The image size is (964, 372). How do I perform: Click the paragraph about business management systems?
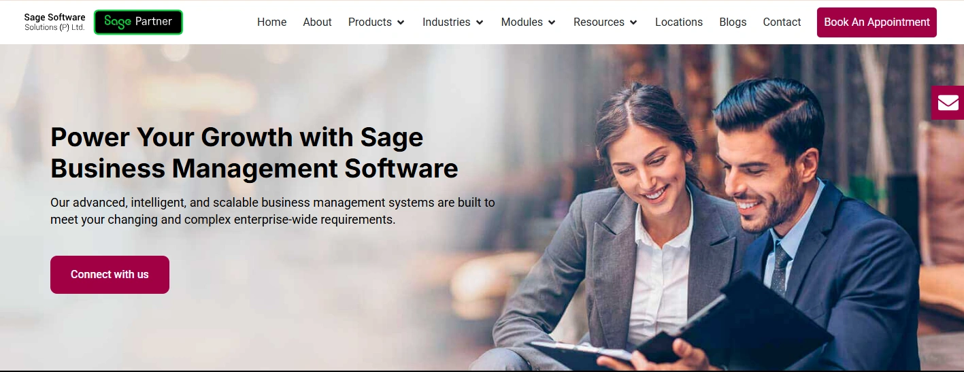(x=273, y=211)
